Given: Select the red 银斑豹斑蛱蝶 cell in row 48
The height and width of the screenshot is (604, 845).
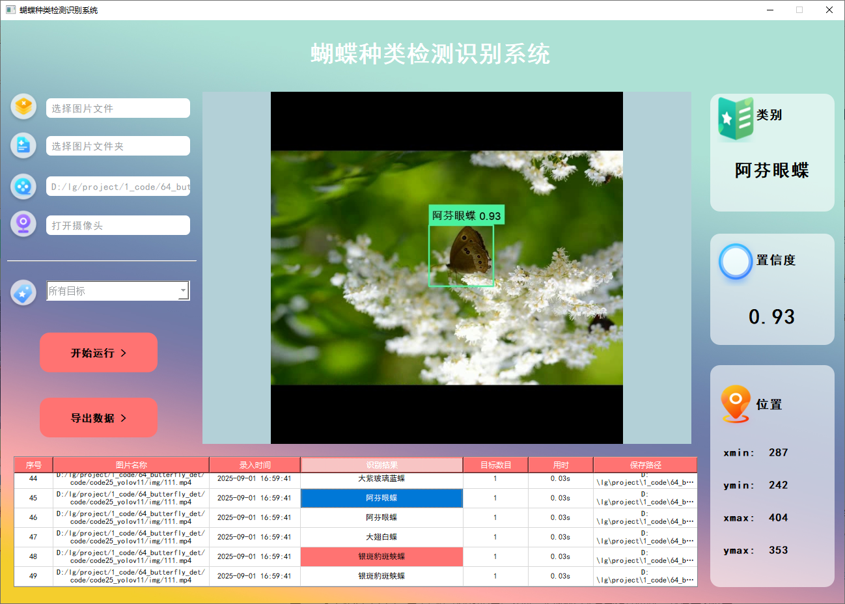Looking at the screenshot, I should pos(381,556).
